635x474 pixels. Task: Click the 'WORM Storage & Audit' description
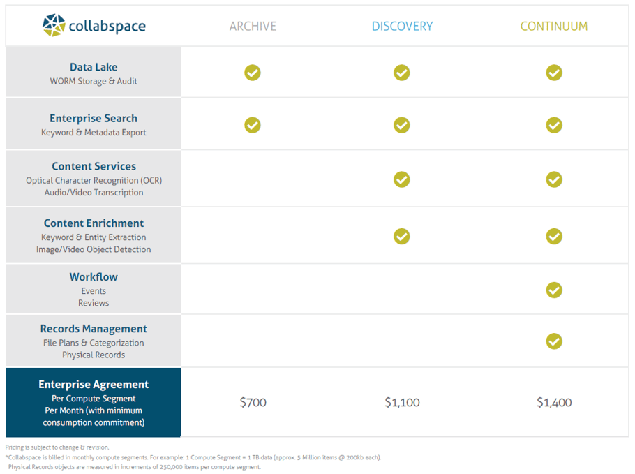pos(94,82)
